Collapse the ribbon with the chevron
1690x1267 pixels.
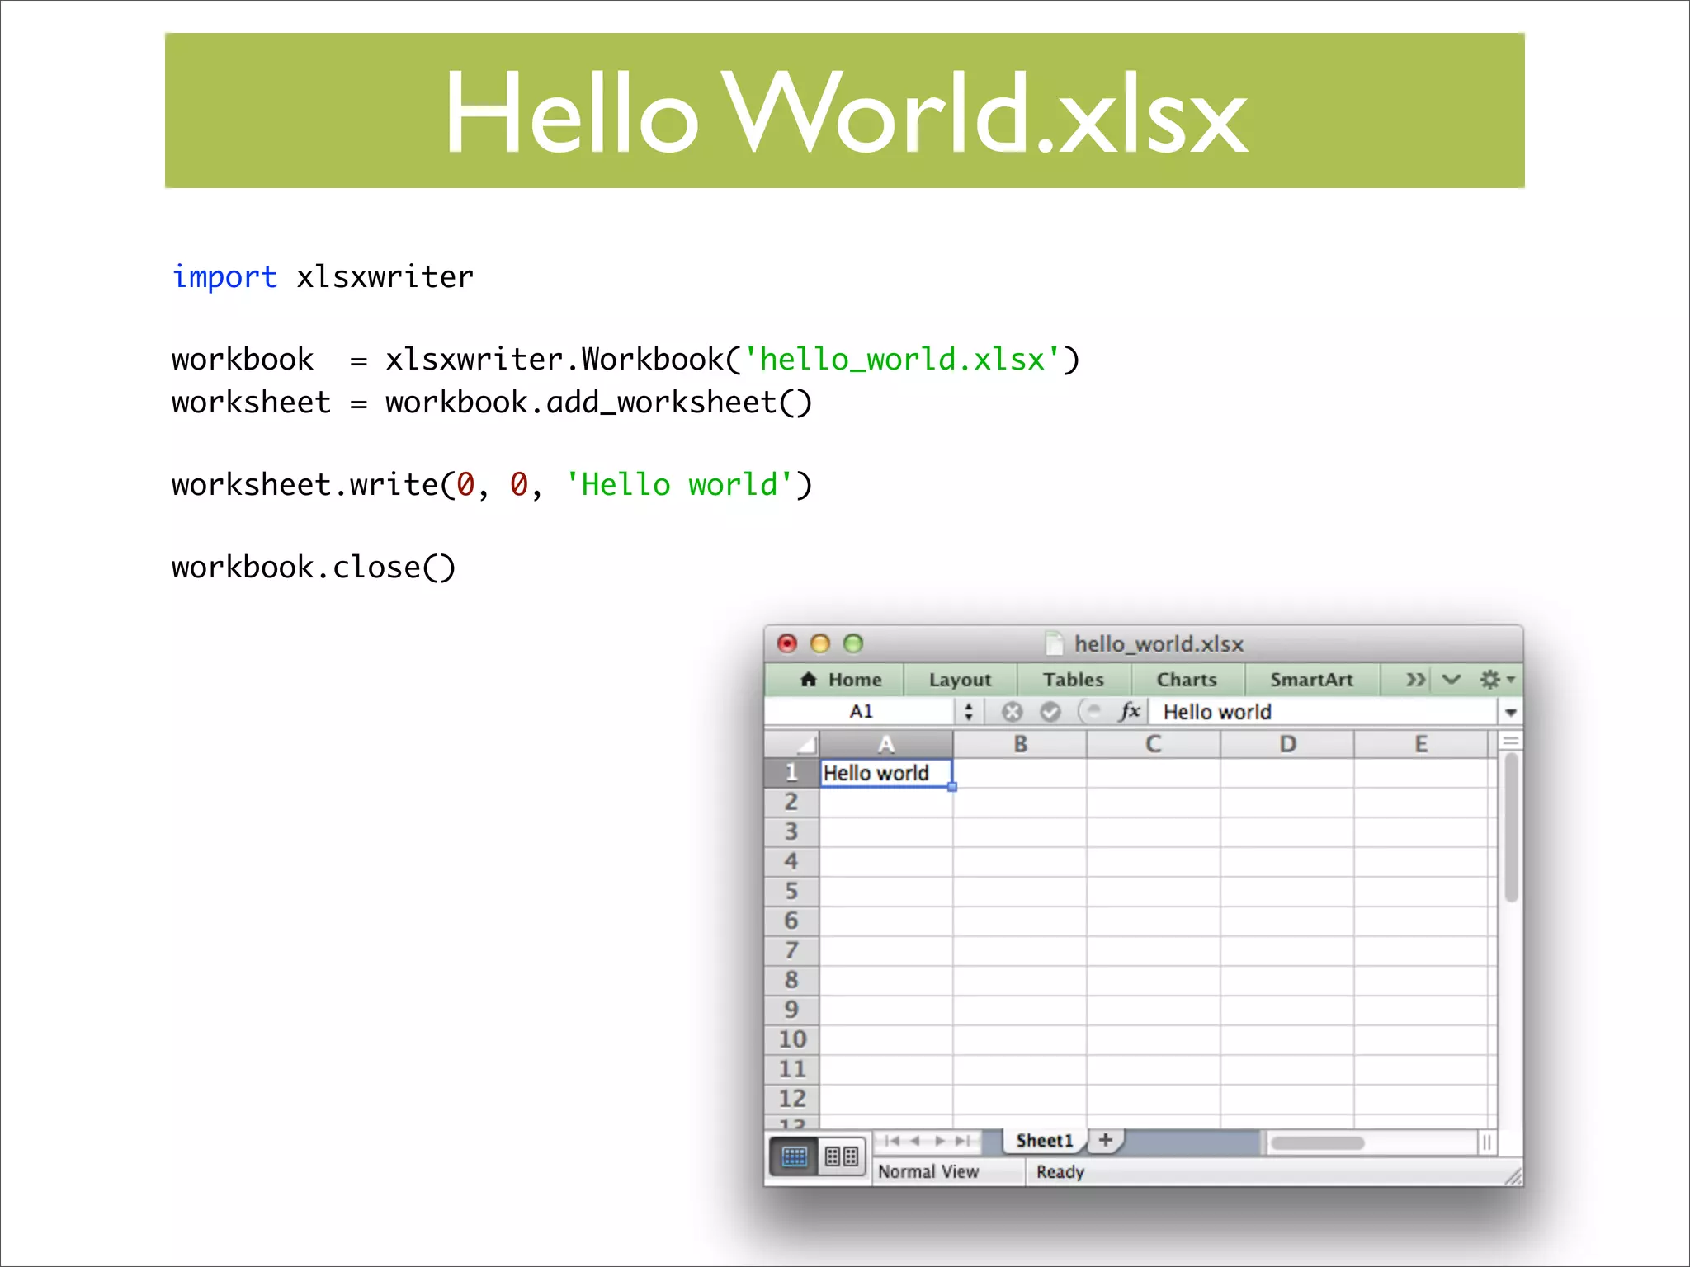(x=1452, y=680)
